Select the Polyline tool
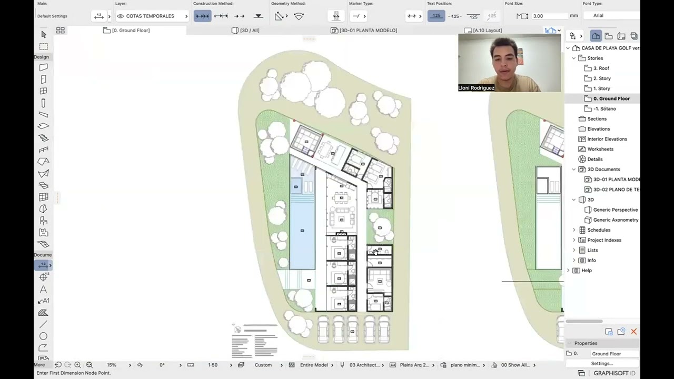674x379 pixels. [44, 348]
